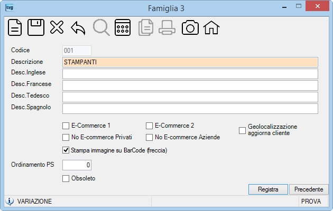The image size is (333, 211).
Task: Undo changes with the back arrow icon
Action: tap(78, 28)
